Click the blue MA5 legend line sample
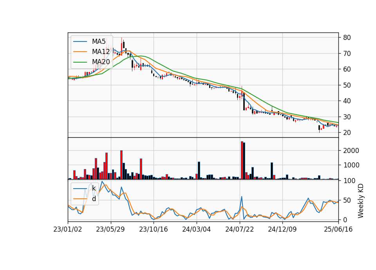The height and width of the screenshot is (270, 376). click(x=80, y=41)
